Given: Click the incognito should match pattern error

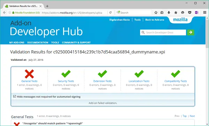Looking at the screenshot, I should click(53, 123).
